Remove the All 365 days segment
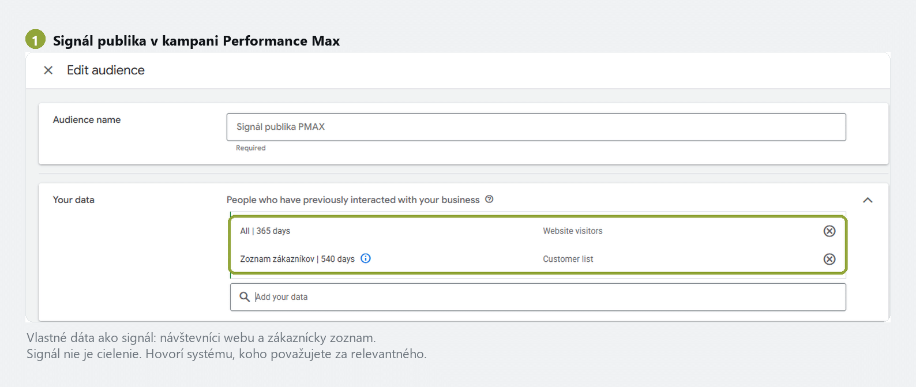Screen dimensions: 916x387 [x=829, y=231]
